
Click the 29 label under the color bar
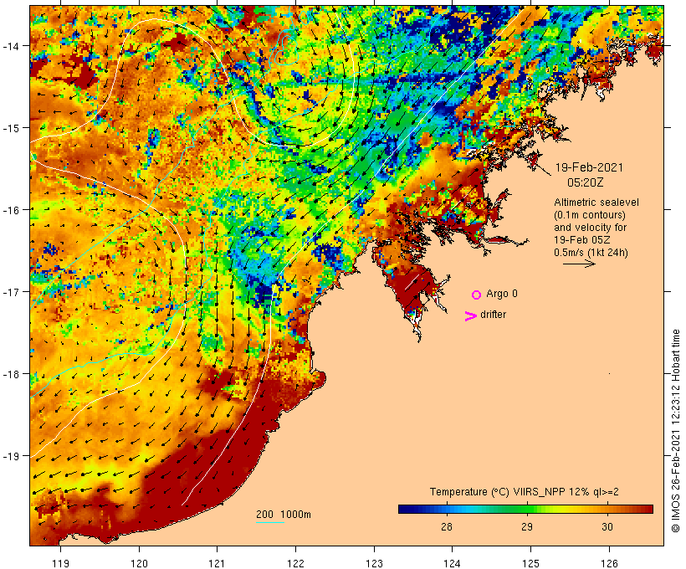(x=527, y=526)
